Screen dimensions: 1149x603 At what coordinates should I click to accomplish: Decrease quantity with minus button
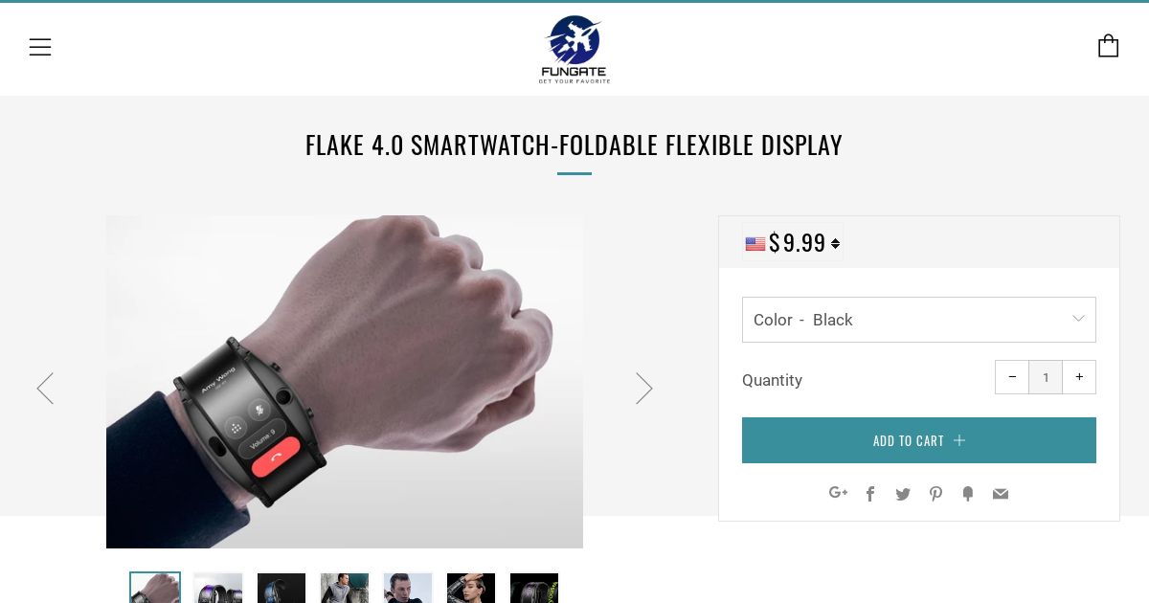click(x=1012, y=377)
